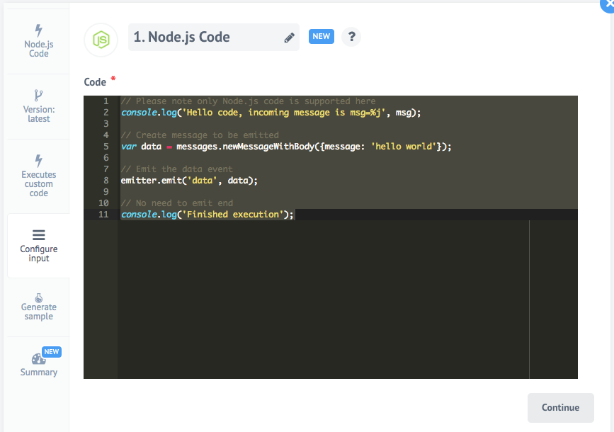Go to the Summary step

38,363
